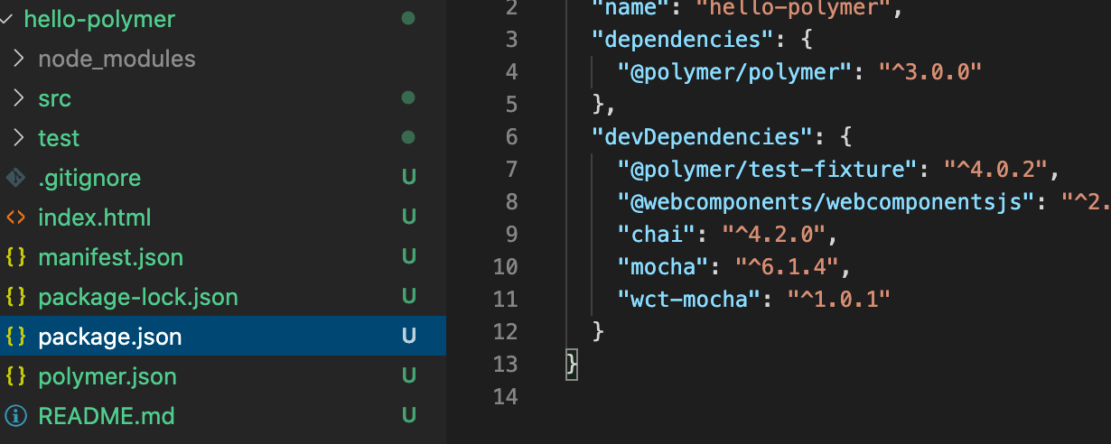Click the hello-polymer folder label

[x=99, y=19]
